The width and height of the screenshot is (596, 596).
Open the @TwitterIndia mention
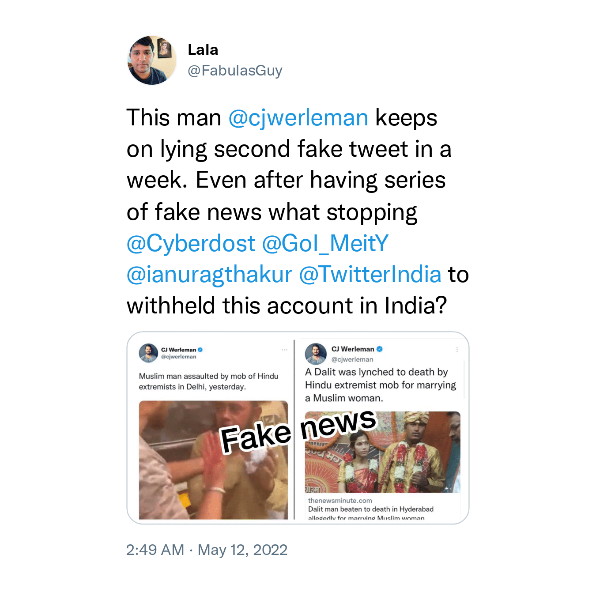click(370, 275)
